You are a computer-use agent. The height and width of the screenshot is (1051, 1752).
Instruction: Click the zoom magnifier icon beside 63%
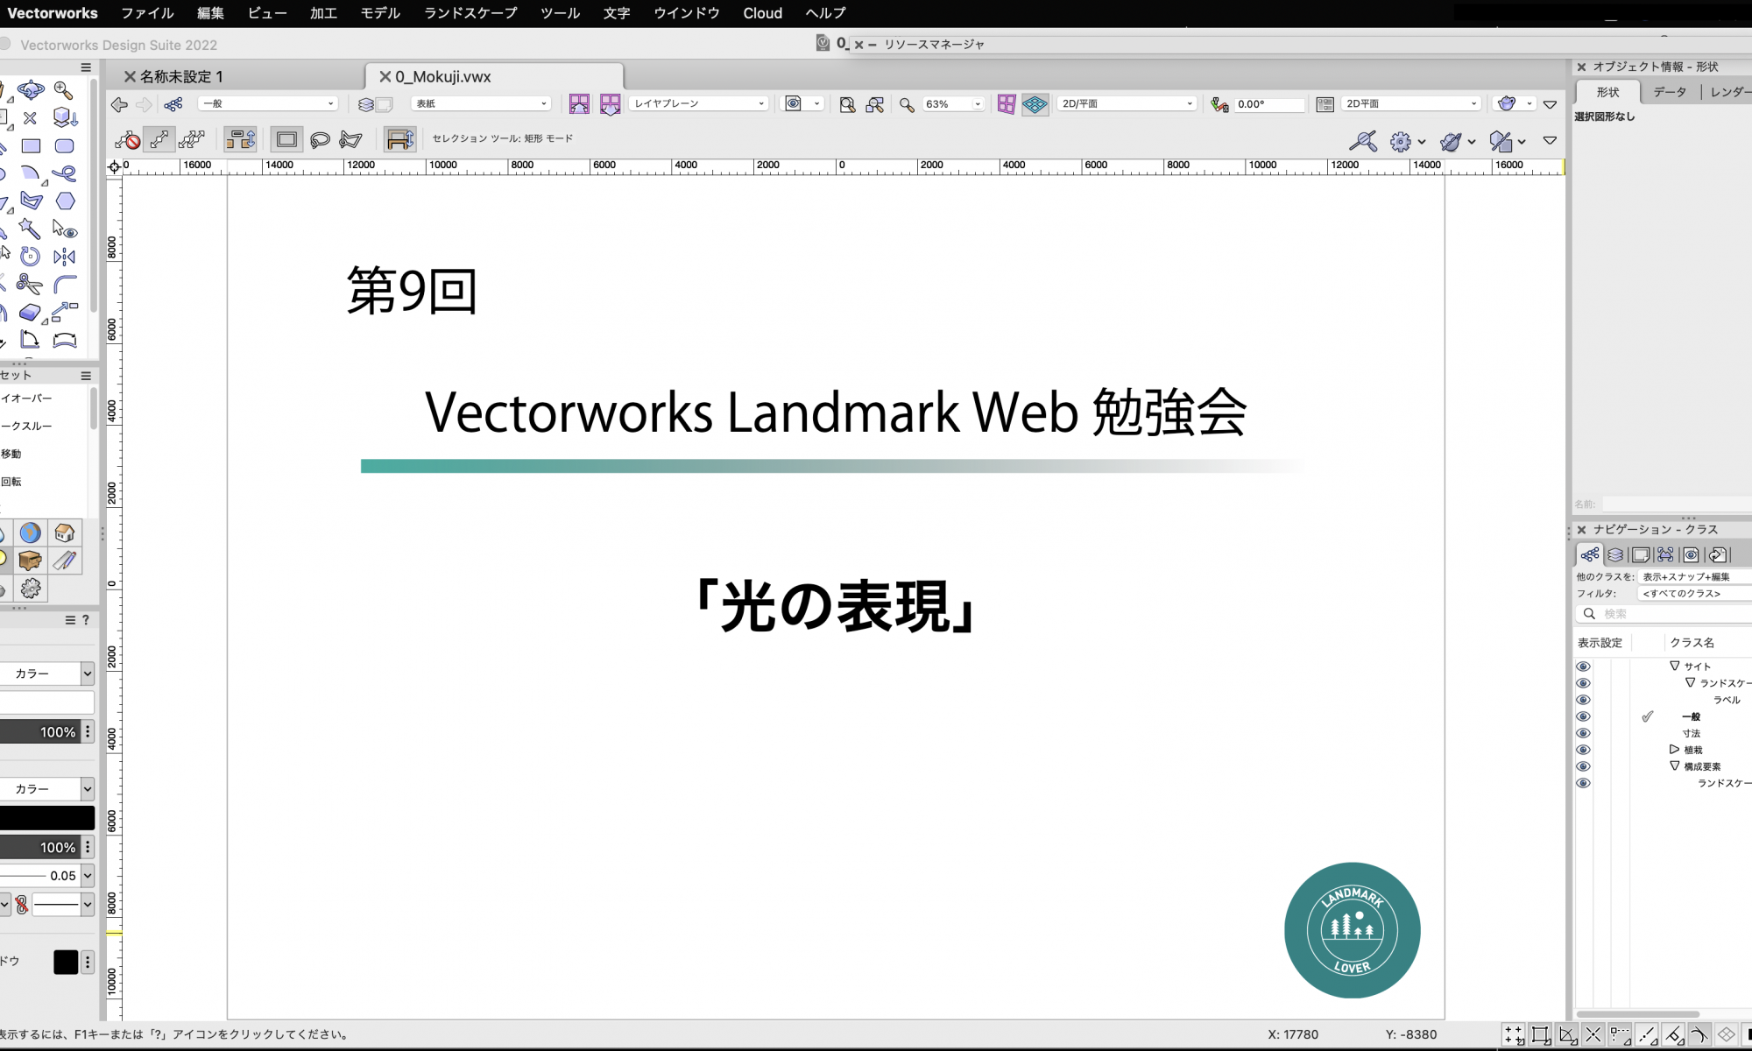907,104
